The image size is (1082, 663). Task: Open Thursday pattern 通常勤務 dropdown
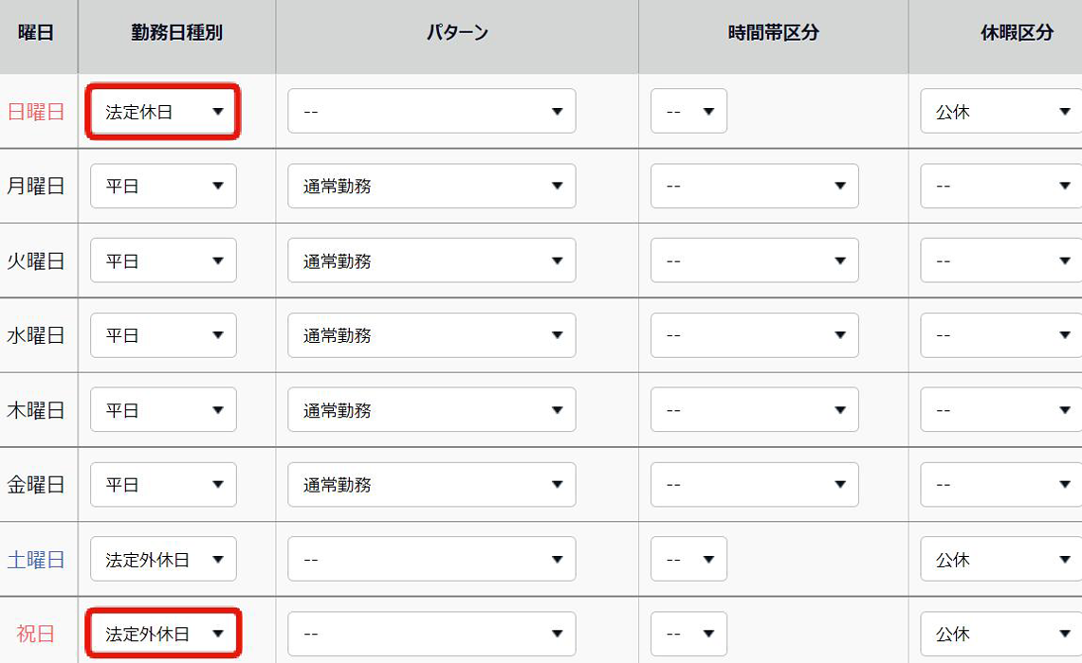431,410
